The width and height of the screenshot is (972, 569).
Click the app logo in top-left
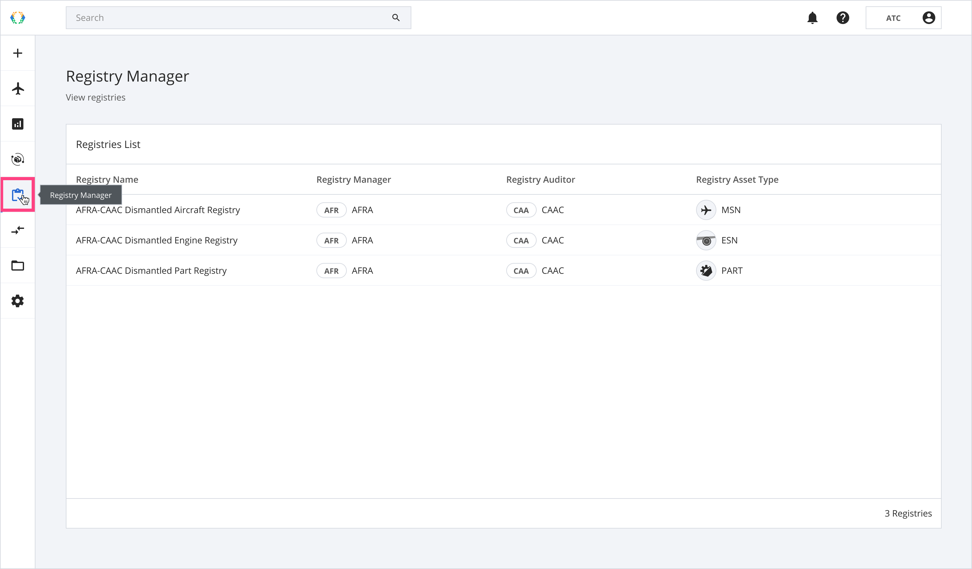click(18, 18)
